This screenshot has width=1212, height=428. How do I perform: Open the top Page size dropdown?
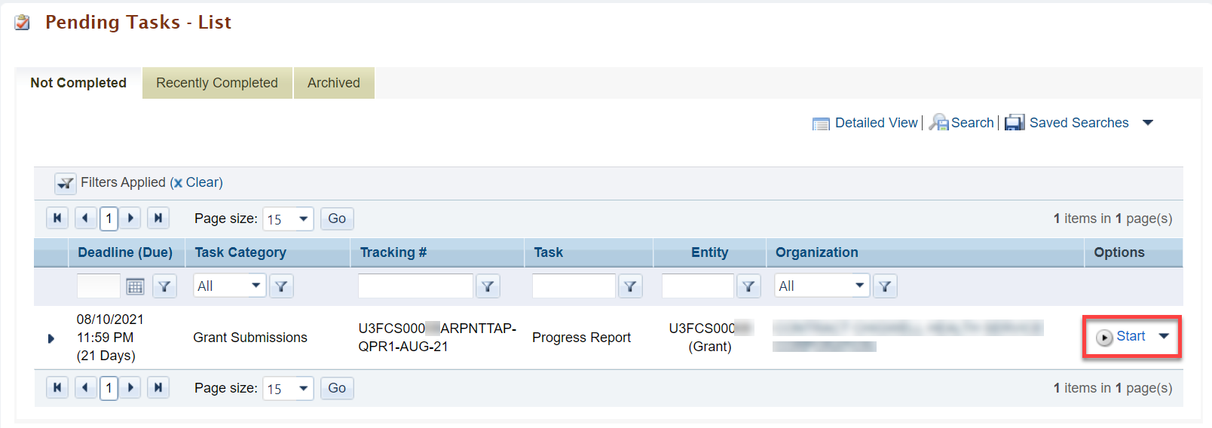pyautogui.click(x=288, y=219)
